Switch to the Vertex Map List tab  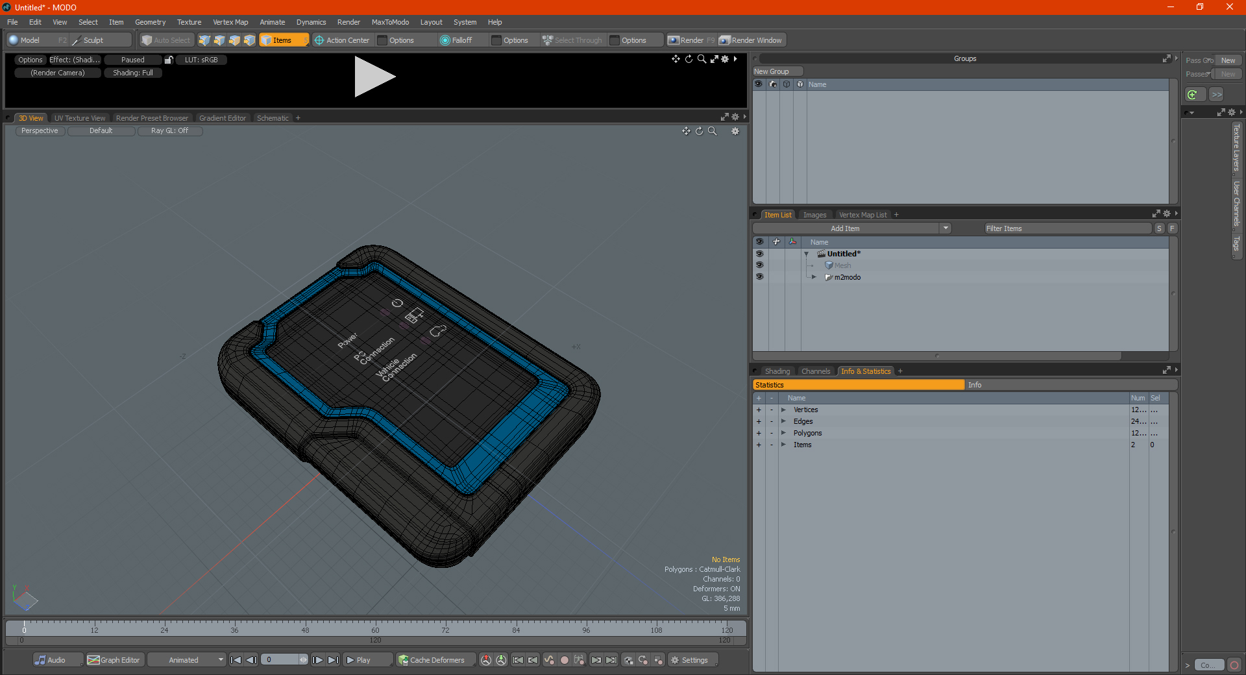[862, 215]
